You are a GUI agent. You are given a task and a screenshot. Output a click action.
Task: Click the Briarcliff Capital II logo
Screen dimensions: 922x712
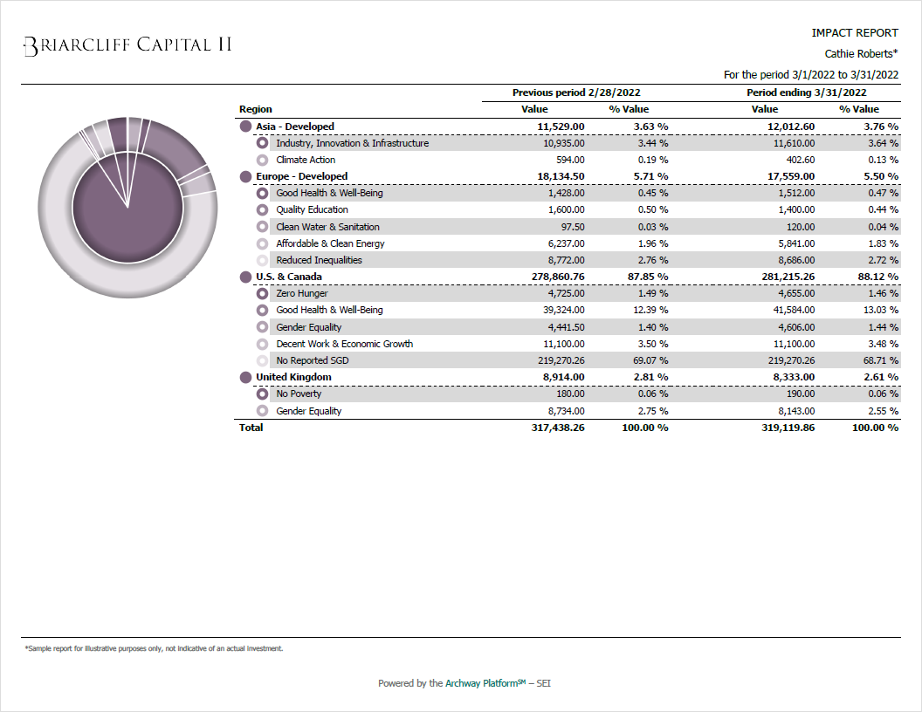pyautogui.click(x=127, y=45)
